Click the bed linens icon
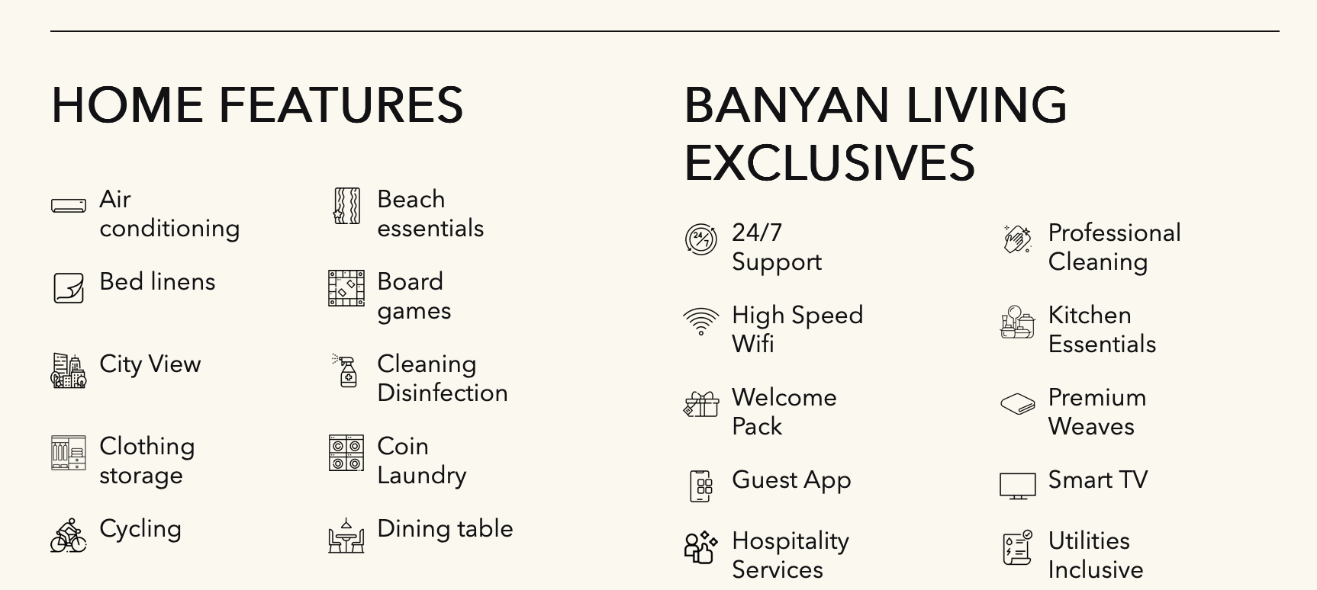 (x=69, y=288)
